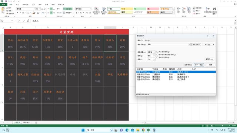
Task: Apply the green 好 cell style swatch
Action: (140, 9)
